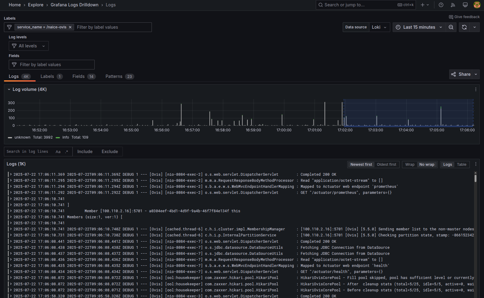Toggle the regex search option
484x298 pixels.
[67, 152]
